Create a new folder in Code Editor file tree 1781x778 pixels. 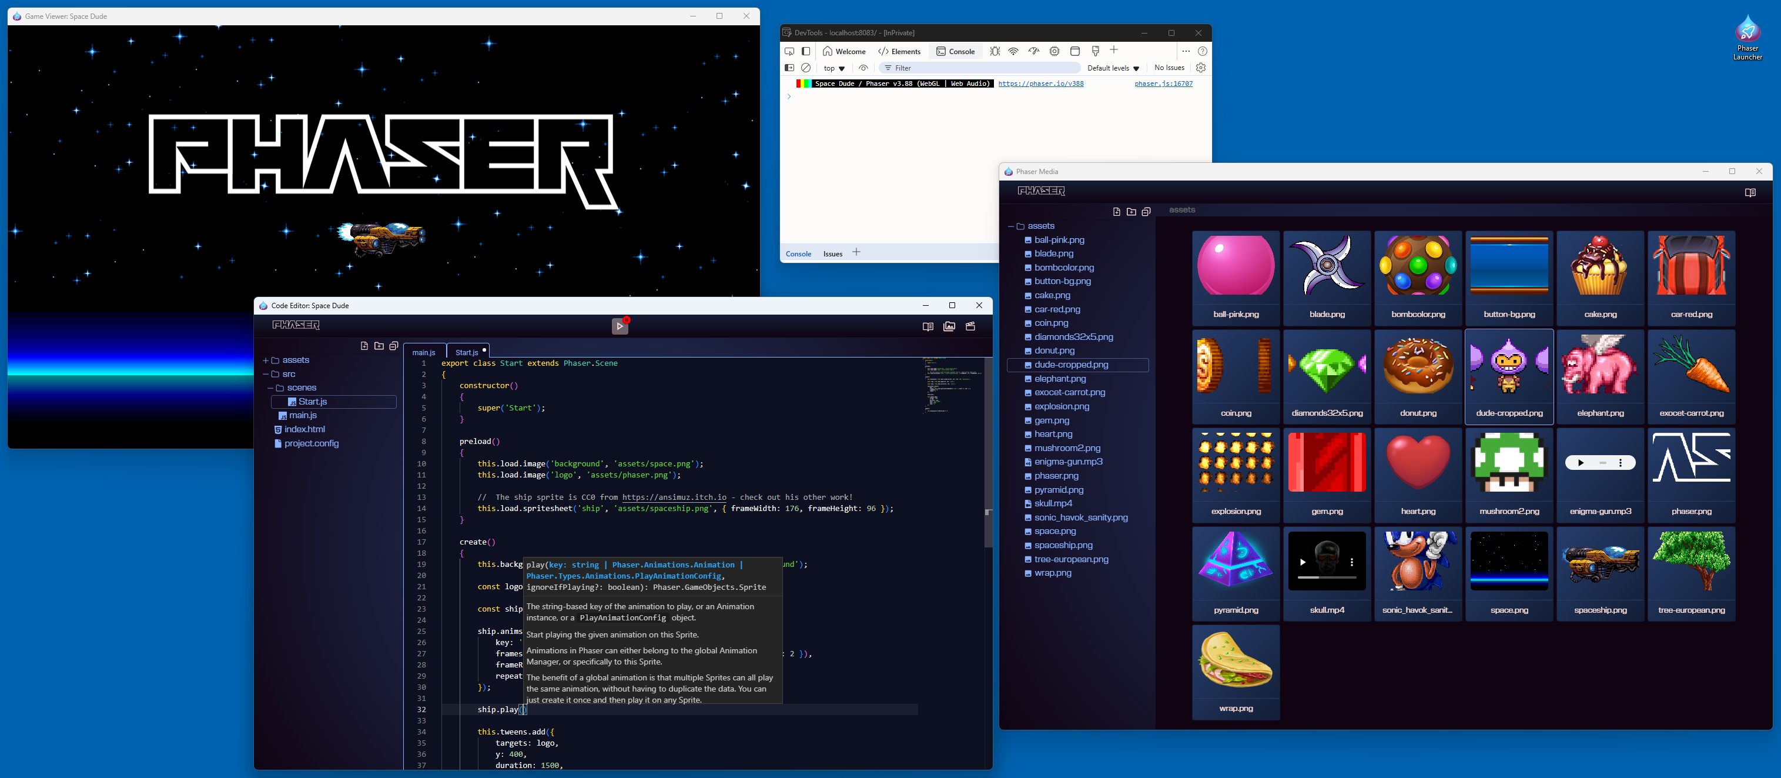[x=379, y=346]
